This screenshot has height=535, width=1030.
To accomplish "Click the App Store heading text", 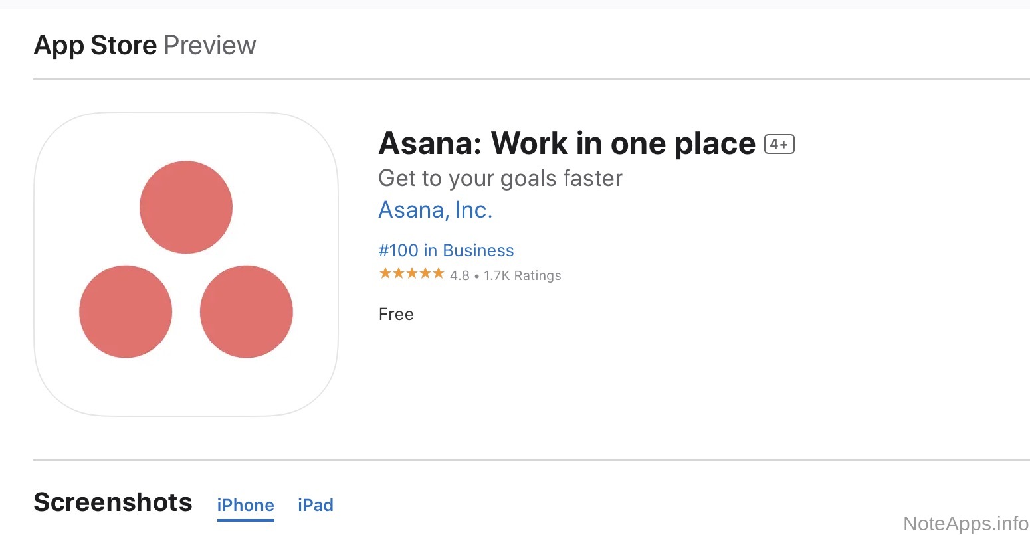I will pos(95,45).
